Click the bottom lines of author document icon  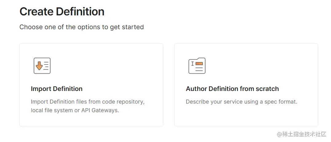(199, 69)
